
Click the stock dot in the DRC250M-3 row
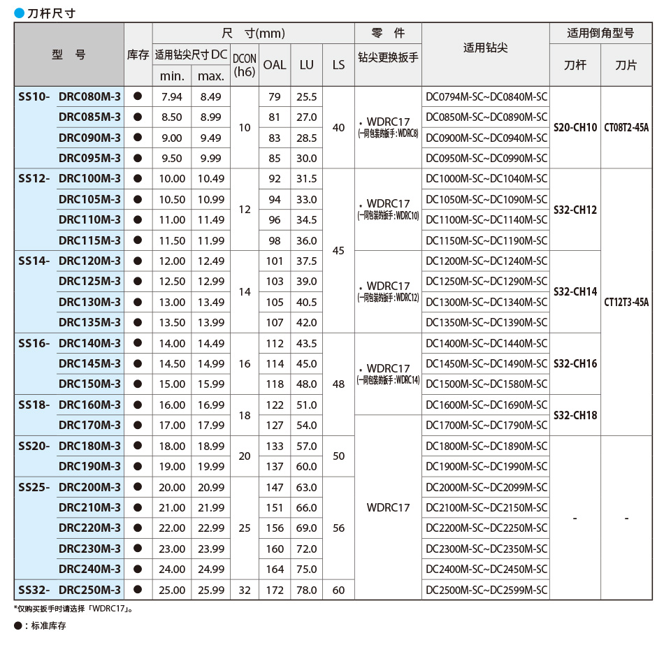(138, 589)
